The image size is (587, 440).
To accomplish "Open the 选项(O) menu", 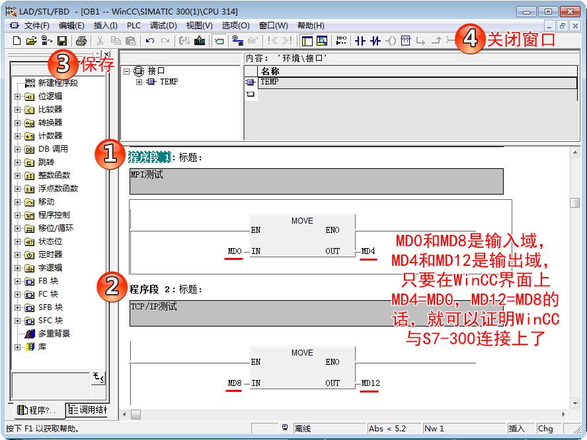I will pos(236,26).
